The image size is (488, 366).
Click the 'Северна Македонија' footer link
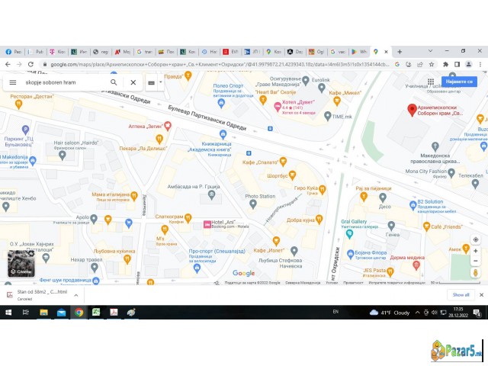point(303,283)
